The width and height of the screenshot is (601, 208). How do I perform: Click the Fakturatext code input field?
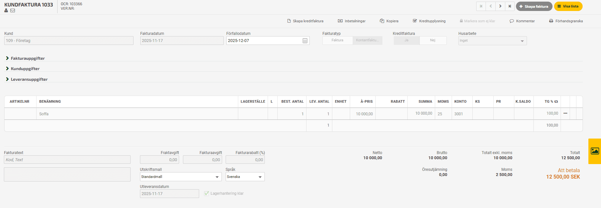[67, 160]
